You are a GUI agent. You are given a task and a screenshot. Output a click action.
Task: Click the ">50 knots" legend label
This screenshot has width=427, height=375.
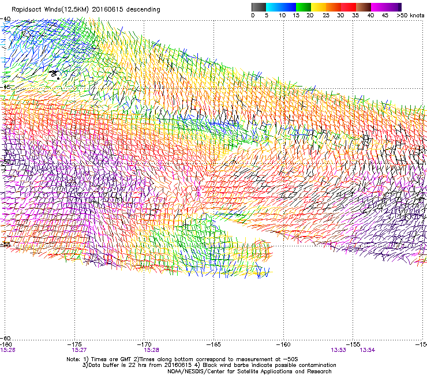pos(410,16)
